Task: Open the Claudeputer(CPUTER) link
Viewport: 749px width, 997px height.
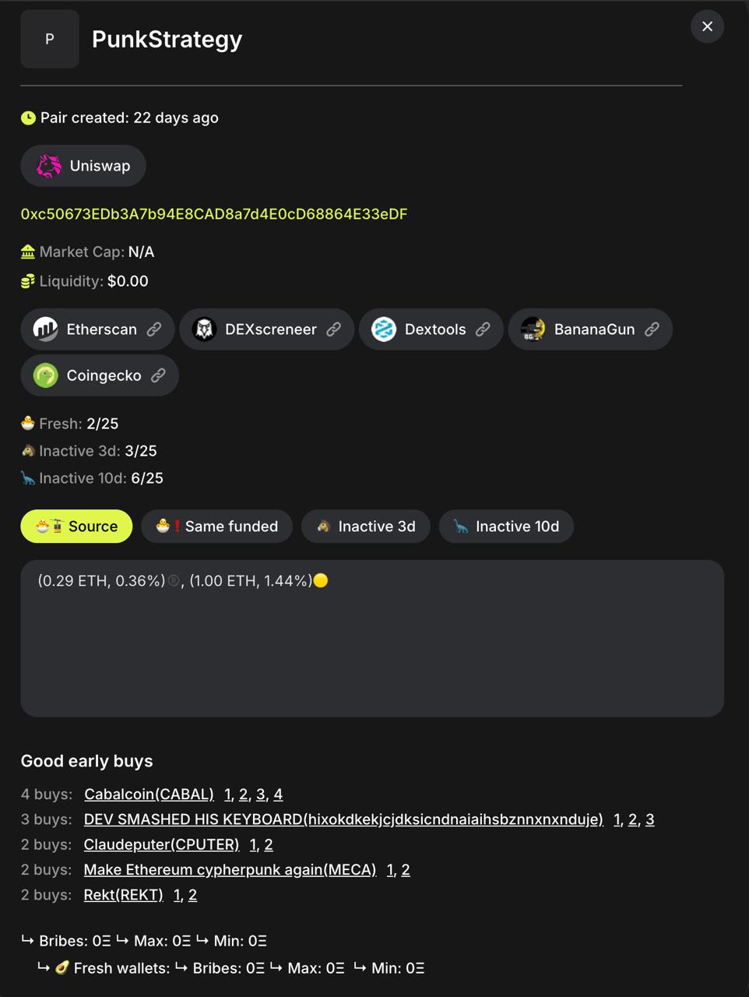Action: tap(161, 845)
